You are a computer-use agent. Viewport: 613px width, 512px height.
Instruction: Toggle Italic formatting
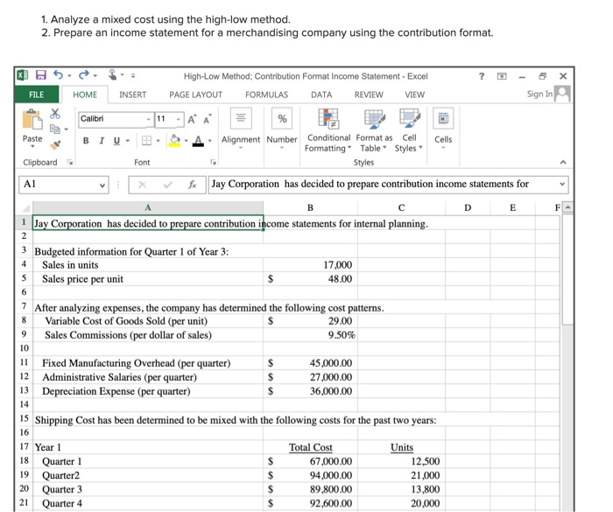pos(102,141)
